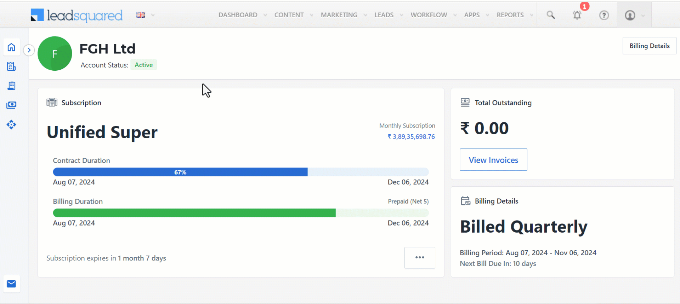Screen dimensions: 680x304
Task: Open the Dashboard menu
Action: click(x=238, y=15)
